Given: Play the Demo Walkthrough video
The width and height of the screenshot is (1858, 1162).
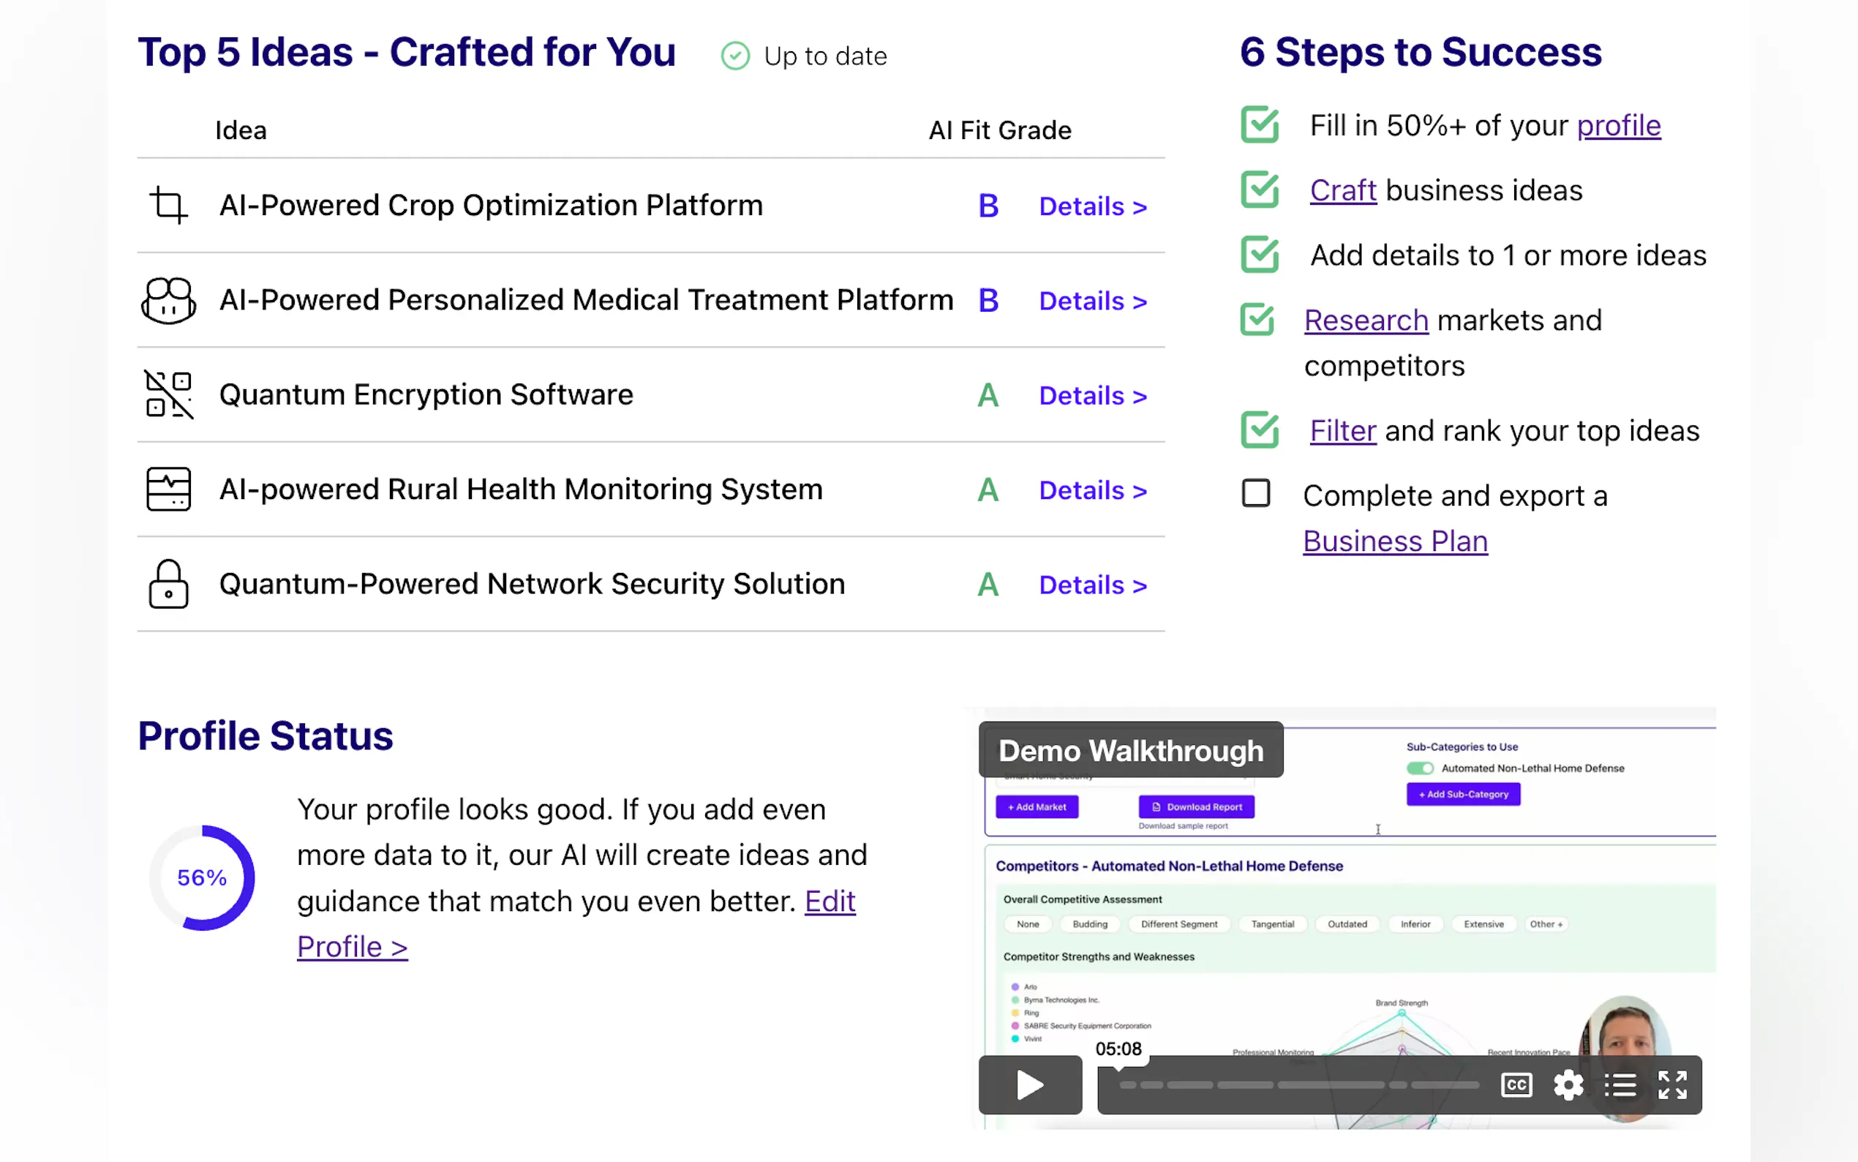Looking at the screenshot, I should pos(1030,1085).
